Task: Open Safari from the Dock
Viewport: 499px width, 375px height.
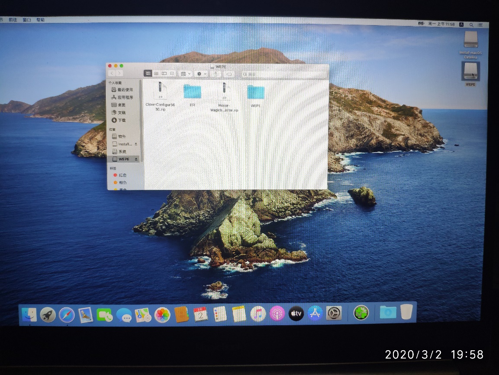Action: click(67, 315)
